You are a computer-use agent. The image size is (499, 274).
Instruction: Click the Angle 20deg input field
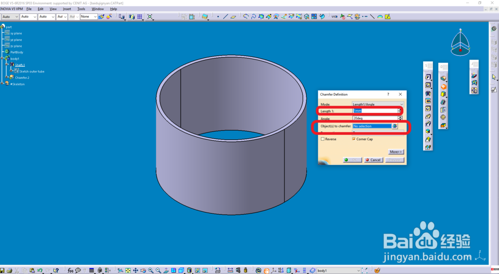[375, 118]
